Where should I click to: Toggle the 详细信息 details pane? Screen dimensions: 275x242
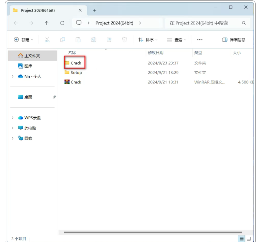click(x=233, y=40)
